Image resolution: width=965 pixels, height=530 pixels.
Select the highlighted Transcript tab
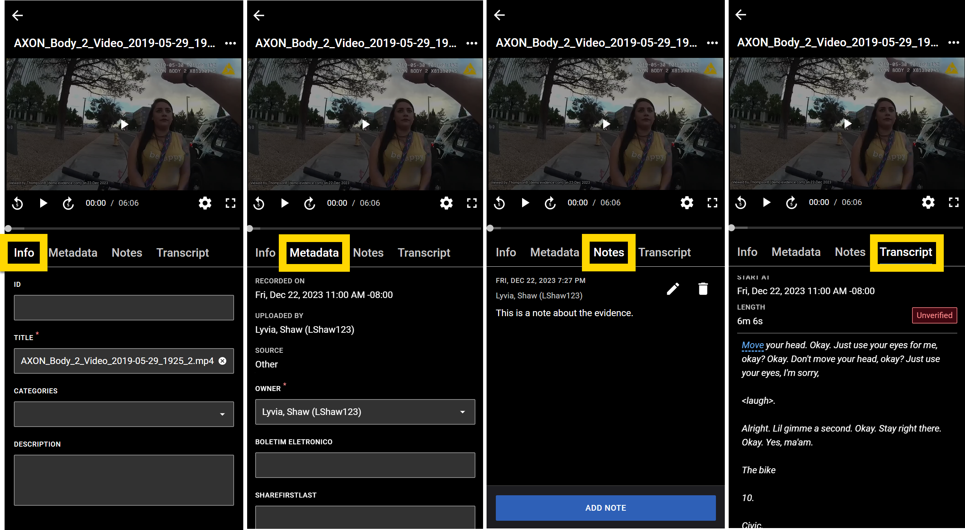click(x=906, y=252)
